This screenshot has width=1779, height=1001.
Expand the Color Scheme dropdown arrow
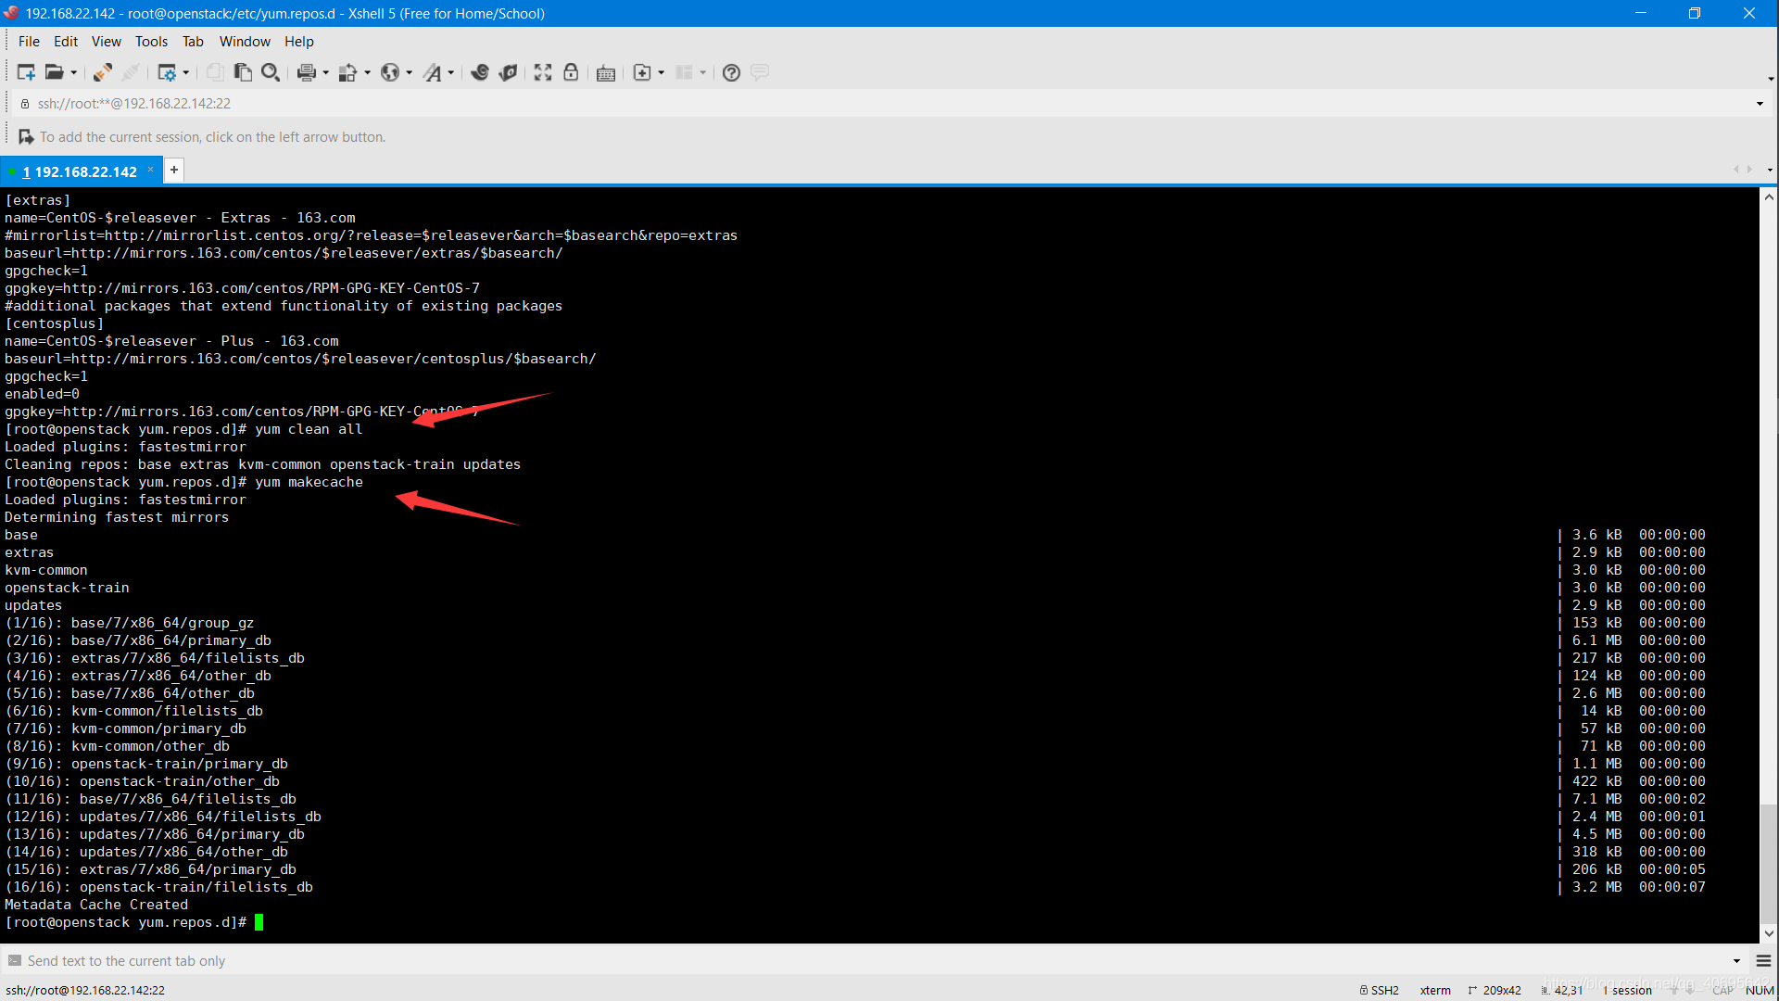(367, 72)
